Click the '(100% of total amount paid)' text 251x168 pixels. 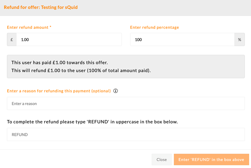(x=119, y=71)
